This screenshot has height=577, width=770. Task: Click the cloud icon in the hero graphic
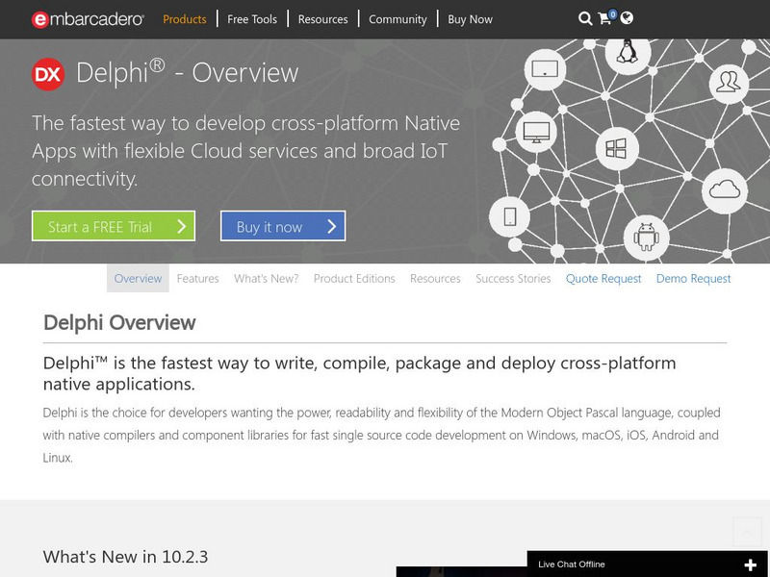pos(725,189)
